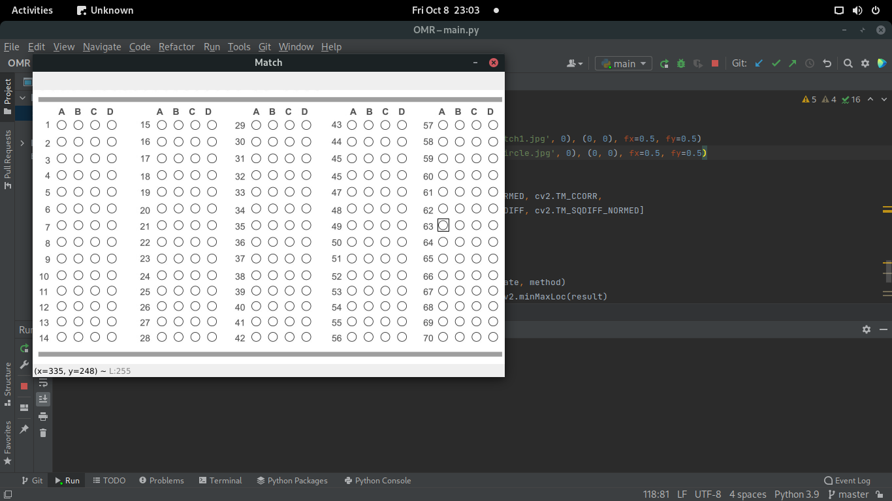This screenshot has width=892, height=501.
Task: Print the Run console output
Action: click(43, 416)
